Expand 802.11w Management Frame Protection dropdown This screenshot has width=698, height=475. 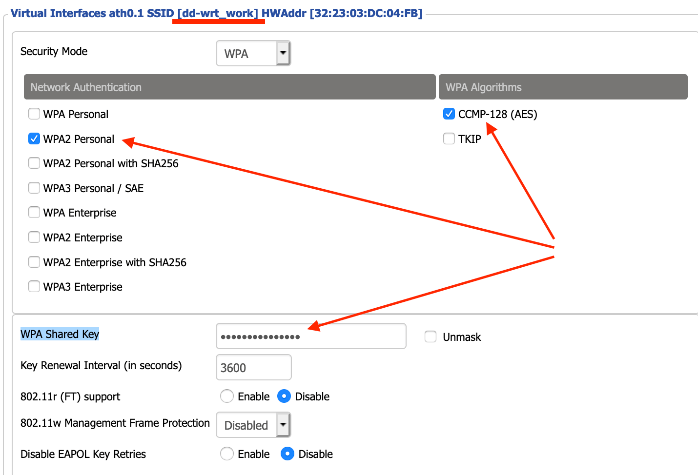(253, 425)
